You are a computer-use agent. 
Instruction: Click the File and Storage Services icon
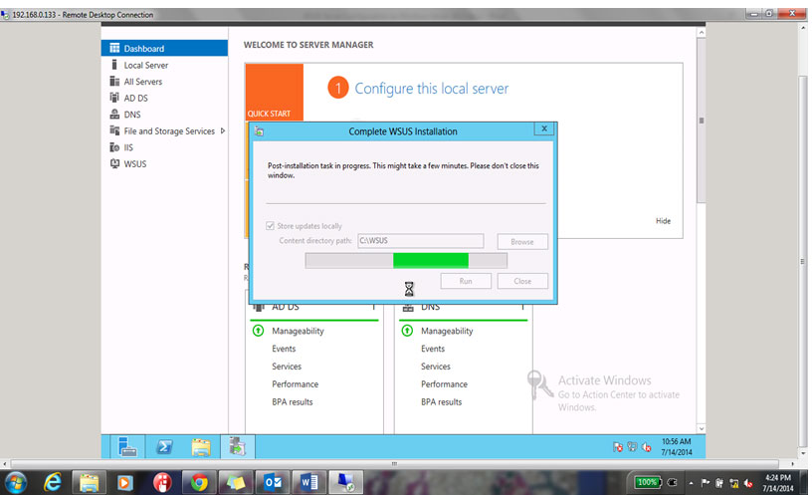(x=114, y=130)
